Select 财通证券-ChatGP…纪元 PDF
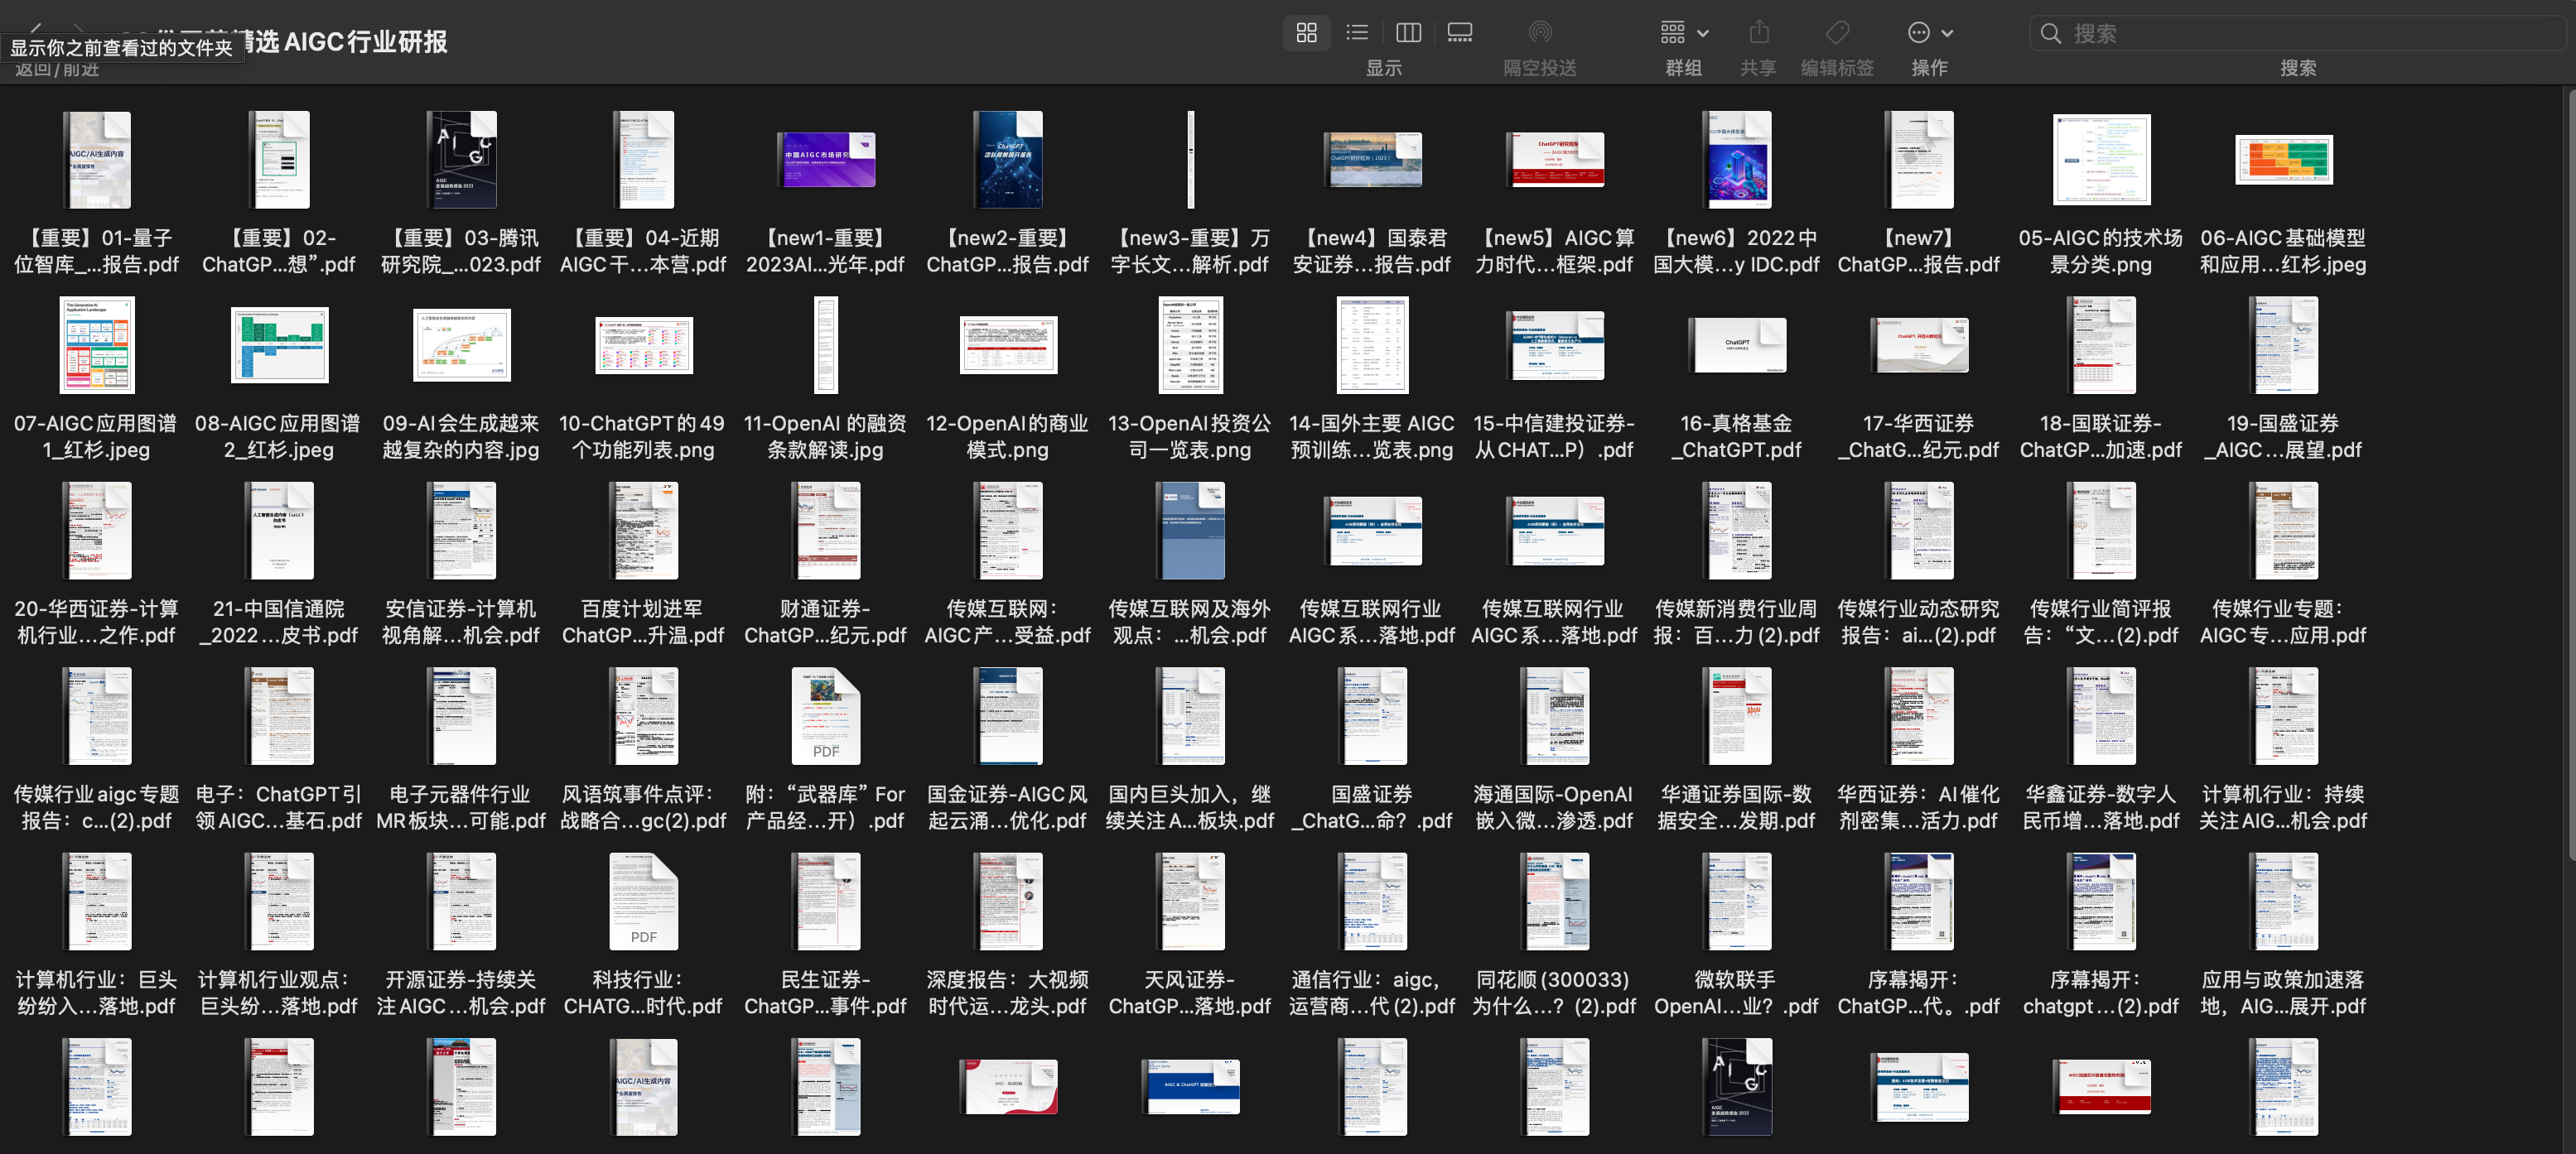Screen dimensions: 2576x1154 826,531
